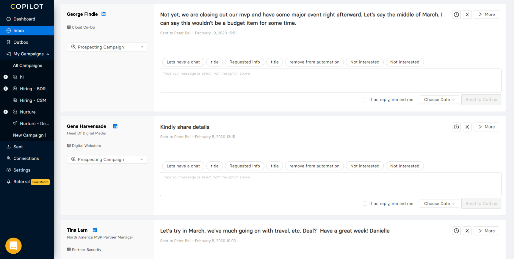514x259 pixels.
Task: Send George Findle's reply to Outbox
Action: coord(481,100)
